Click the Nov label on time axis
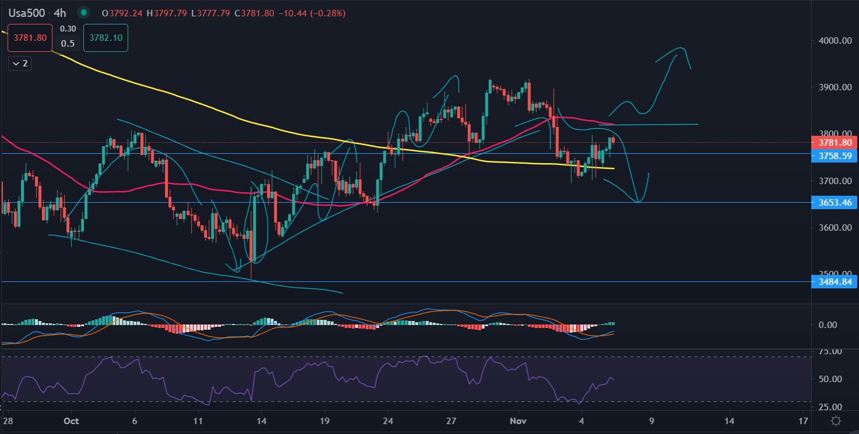859x434 pixels. tap(518, 421)
